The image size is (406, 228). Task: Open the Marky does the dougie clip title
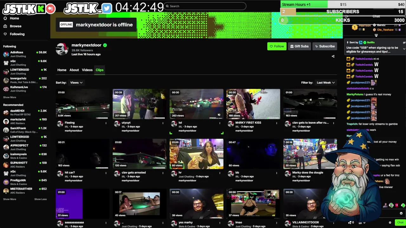308,173
